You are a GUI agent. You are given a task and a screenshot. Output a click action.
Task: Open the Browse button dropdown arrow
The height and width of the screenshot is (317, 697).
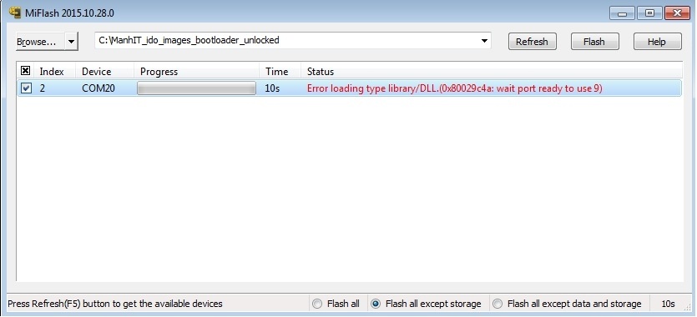71,42
